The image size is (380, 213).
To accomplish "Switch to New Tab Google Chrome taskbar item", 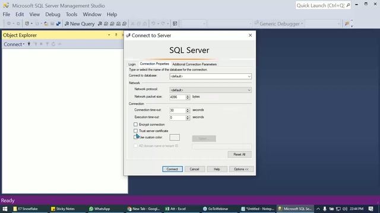I will tap(144, 209).
